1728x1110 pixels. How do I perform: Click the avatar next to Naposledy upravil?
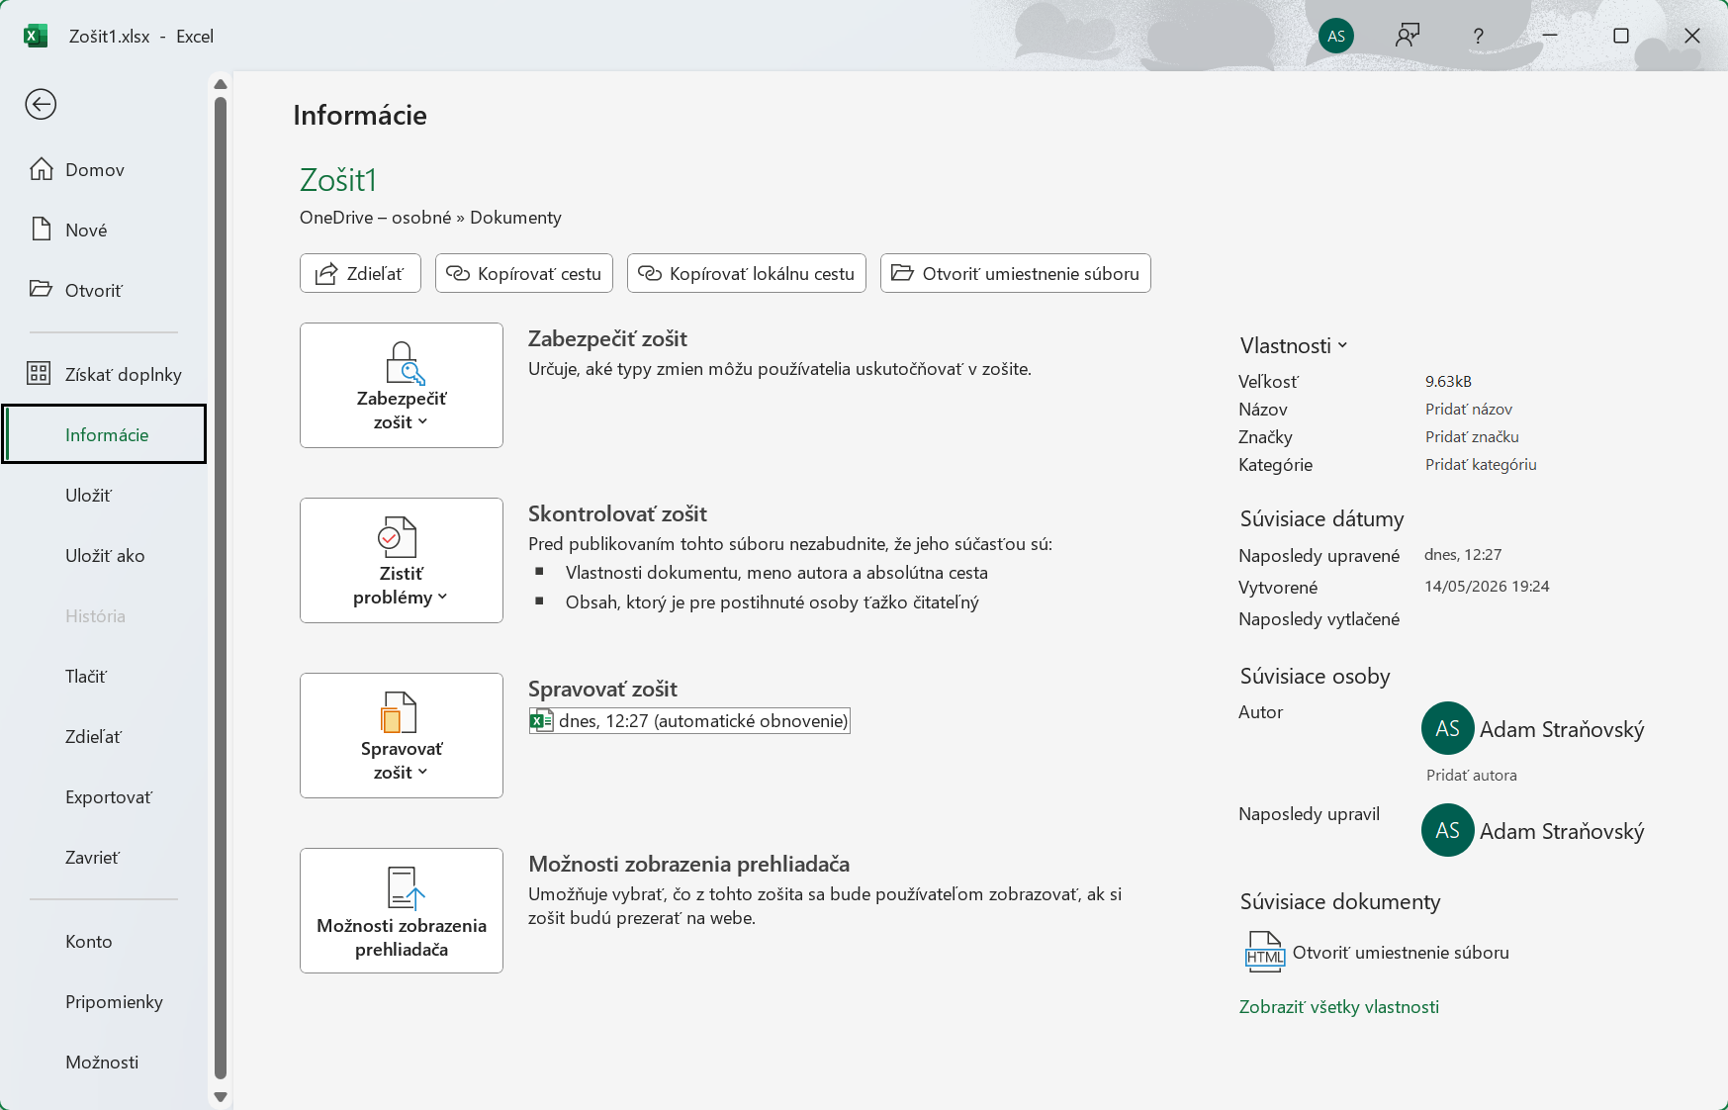click(x=1447, y=830)
